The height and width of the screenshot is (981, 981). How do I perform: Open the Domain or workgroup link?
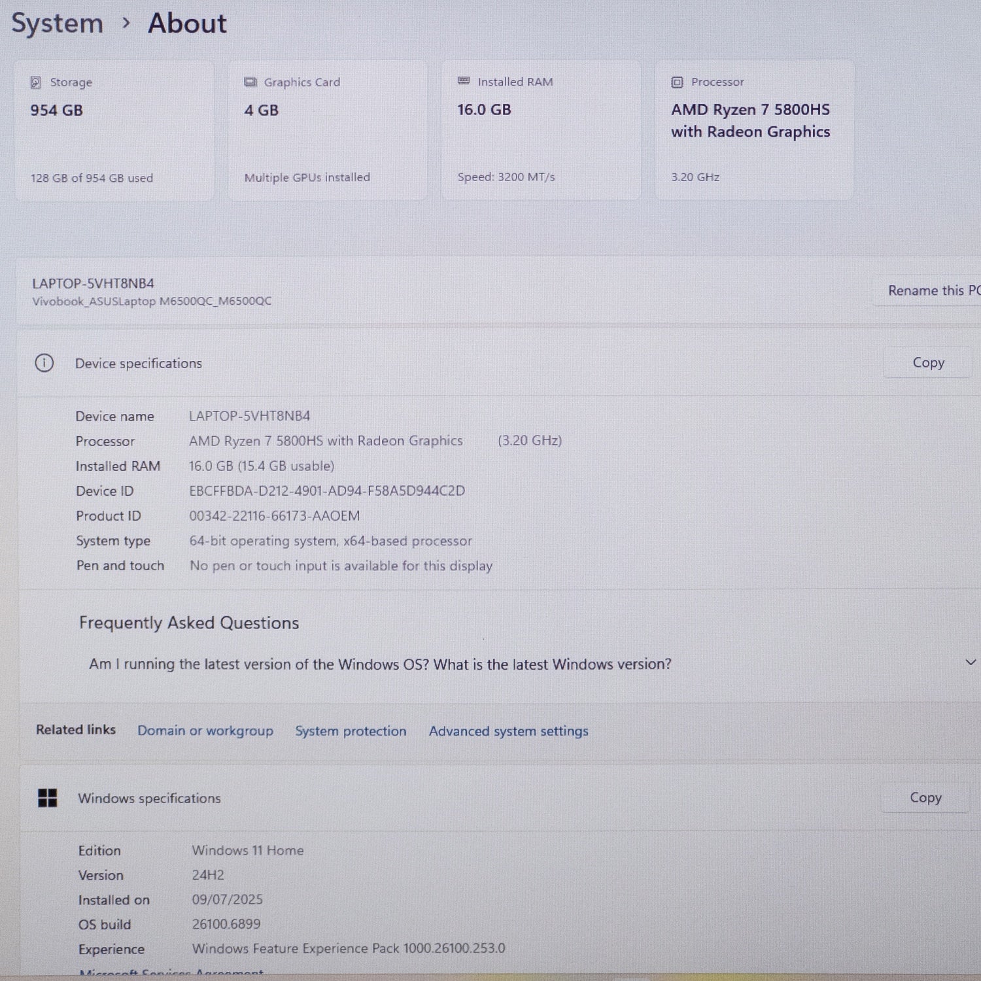(x=205, y=731)
